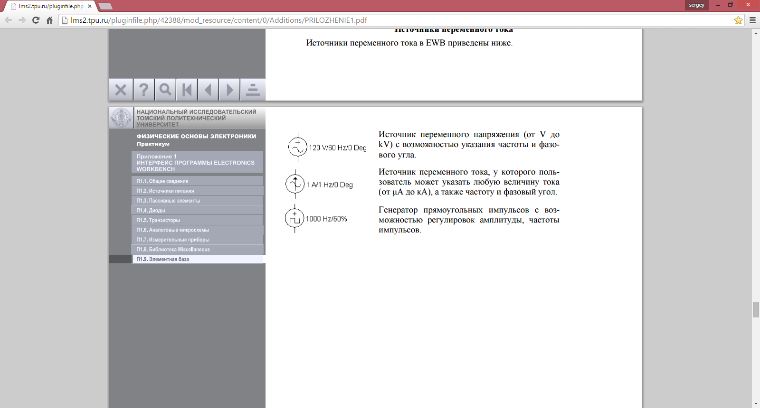Screen dimensions: 760x408
Task: Click the vertical scrollbar thumb
Action: [x=756, y=309]
